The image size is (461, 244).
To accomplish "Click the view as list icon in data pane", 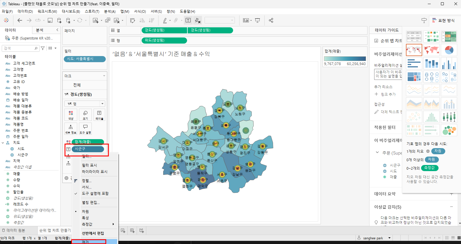I will pos(50,48).
